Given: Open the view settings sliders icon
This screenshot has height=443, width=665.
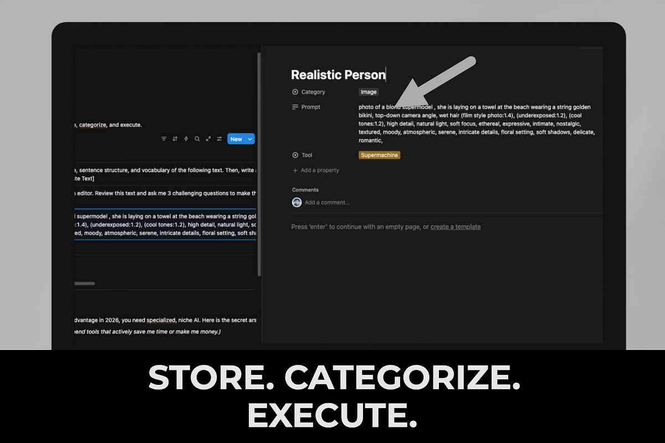Looking at the screenshot, I should (219, 139).
